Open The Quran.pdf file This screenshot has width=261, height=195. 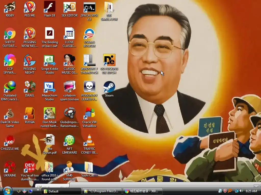50,144
